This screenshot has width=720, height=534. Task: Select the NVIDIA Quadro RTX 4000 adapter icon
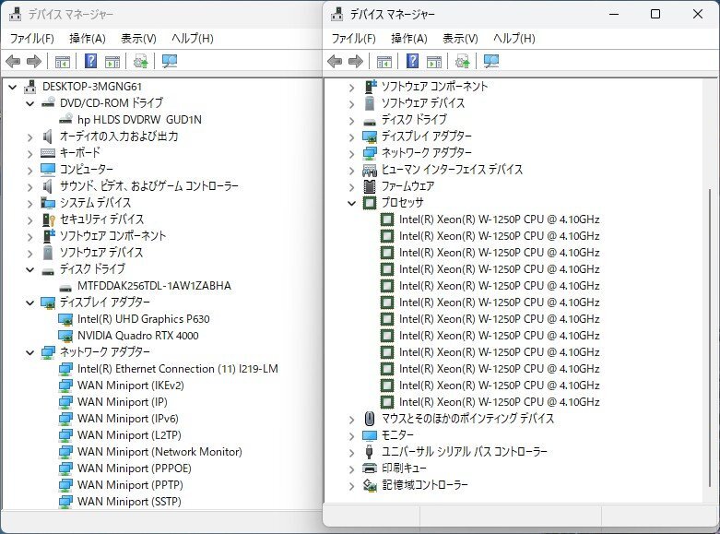point(65,336)
